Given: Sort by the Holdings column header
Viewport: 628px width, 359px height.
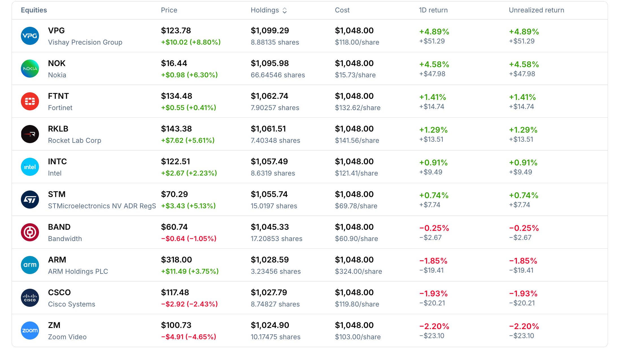Looking at the screenshot, I should tap(265, 10).
